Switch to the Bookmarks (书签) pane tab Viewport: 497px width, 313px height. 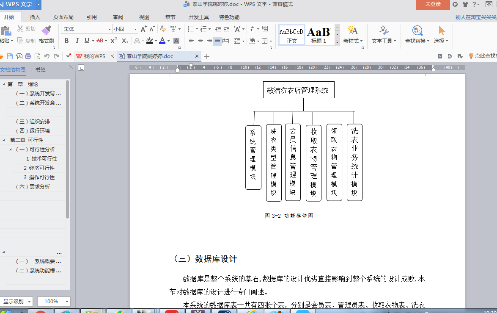[41, 69]
